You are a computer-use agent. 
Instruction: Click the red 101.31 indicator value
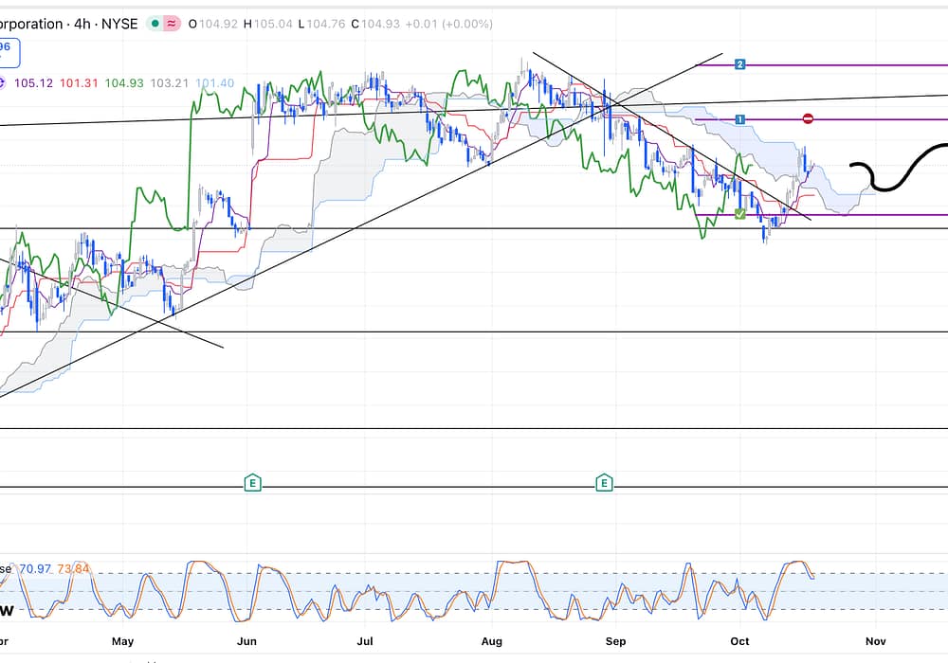tap(79, 83)
